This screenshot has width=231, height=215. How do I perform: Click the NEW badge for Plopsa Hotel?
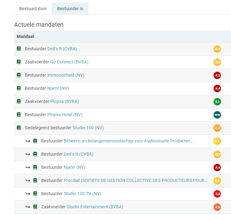(217, 115)
